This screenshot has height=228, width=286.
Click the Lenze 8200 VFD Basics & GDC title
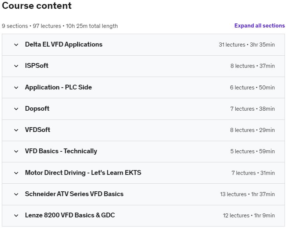(x=70, y=215)
